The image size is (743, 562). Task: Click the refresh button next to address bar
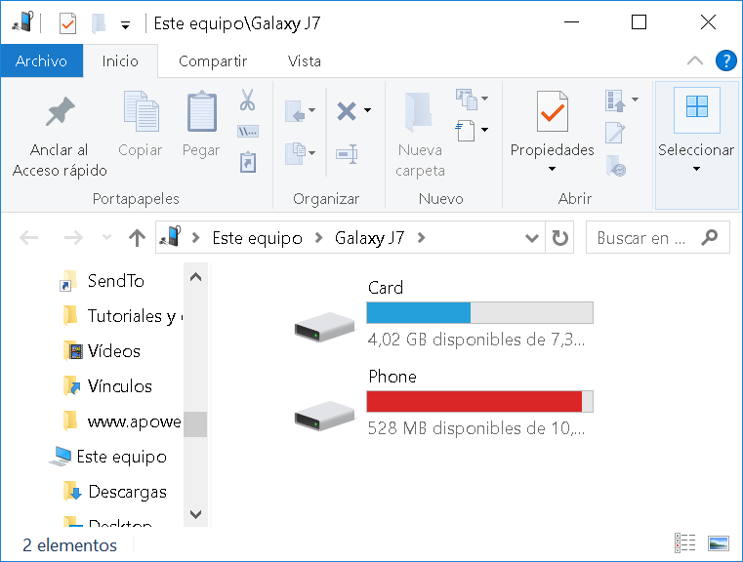click(559, 238)
